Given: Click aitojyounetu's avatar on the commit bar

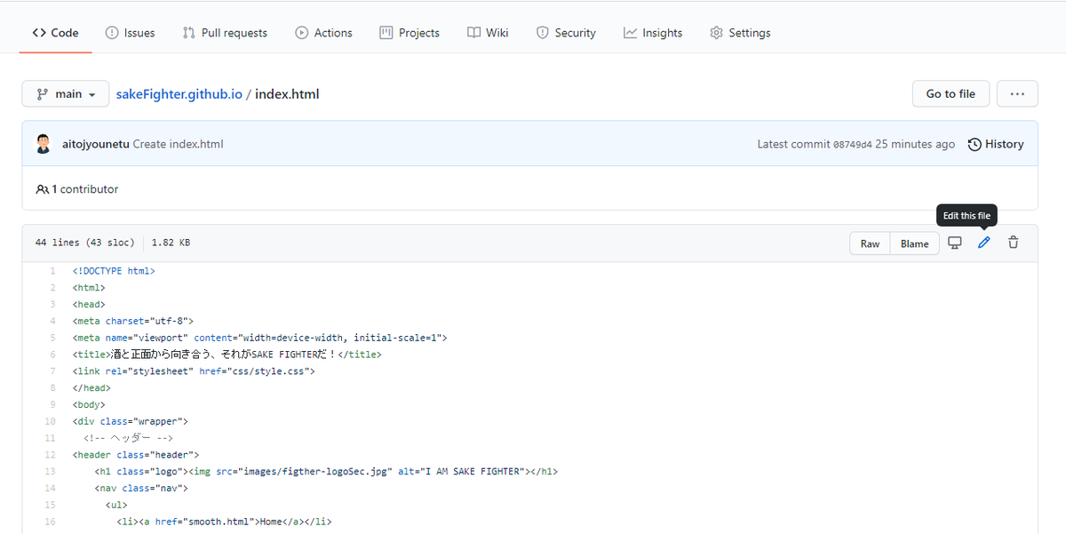Looking at the screenshot, I should pyautogui.click(x=43, y=143).
